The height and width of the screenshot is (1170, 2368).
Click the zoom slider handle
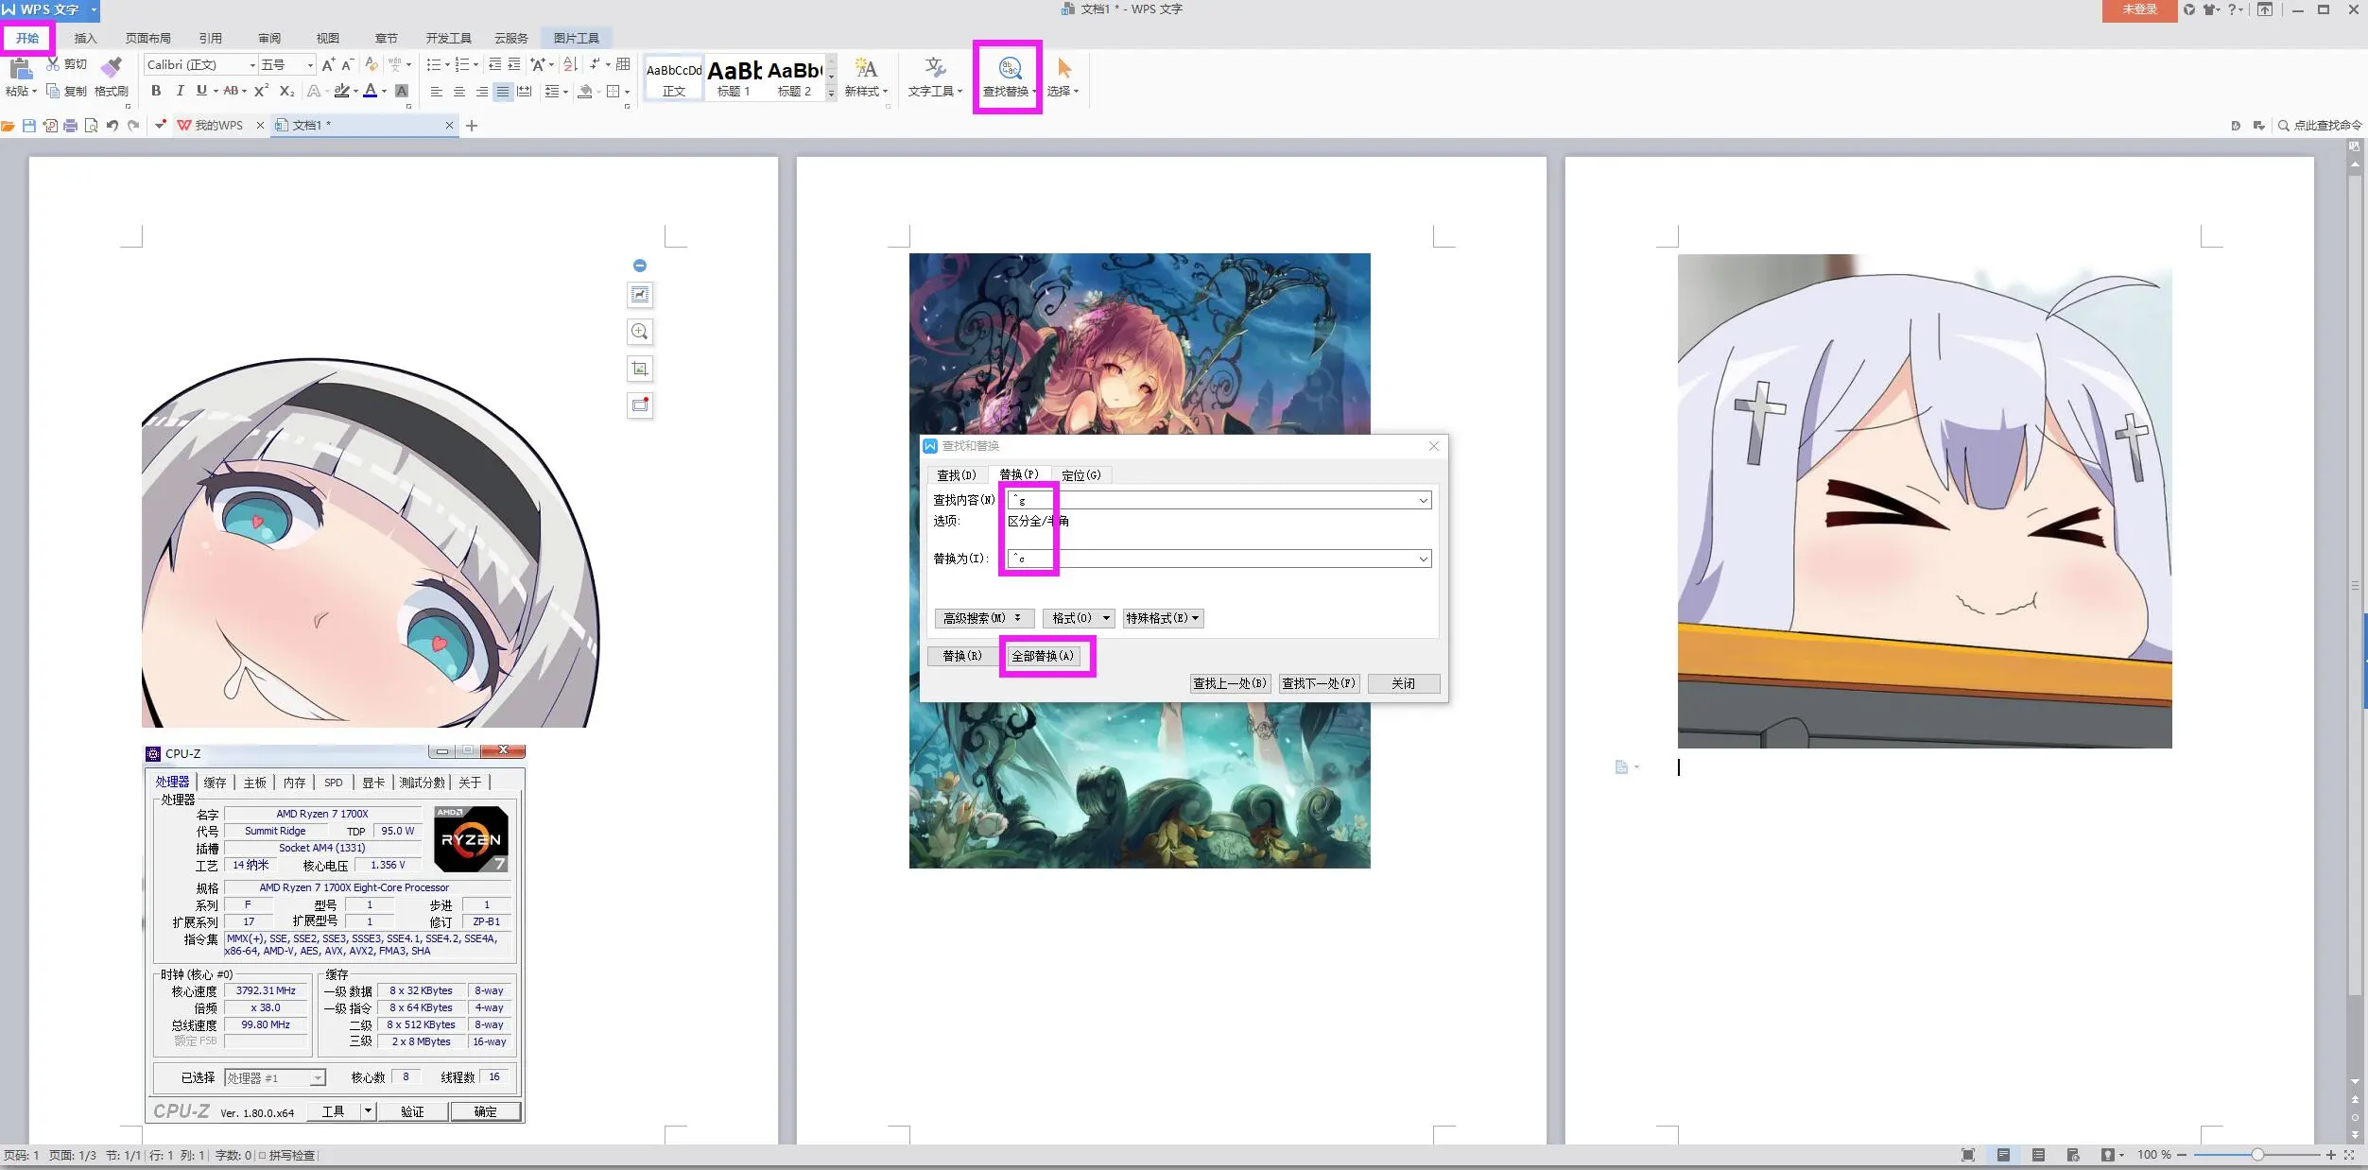[x=2257, y=1155]
